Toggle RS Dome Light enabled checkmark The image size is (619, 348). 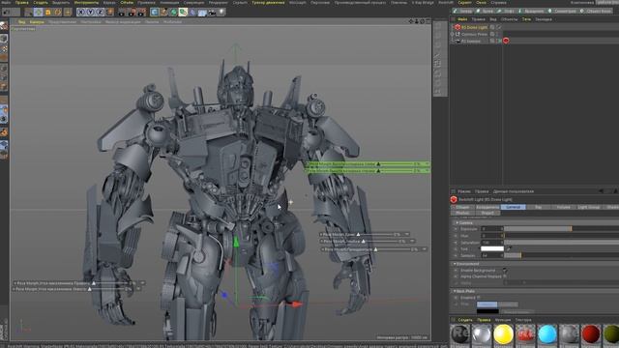[499, 27]
